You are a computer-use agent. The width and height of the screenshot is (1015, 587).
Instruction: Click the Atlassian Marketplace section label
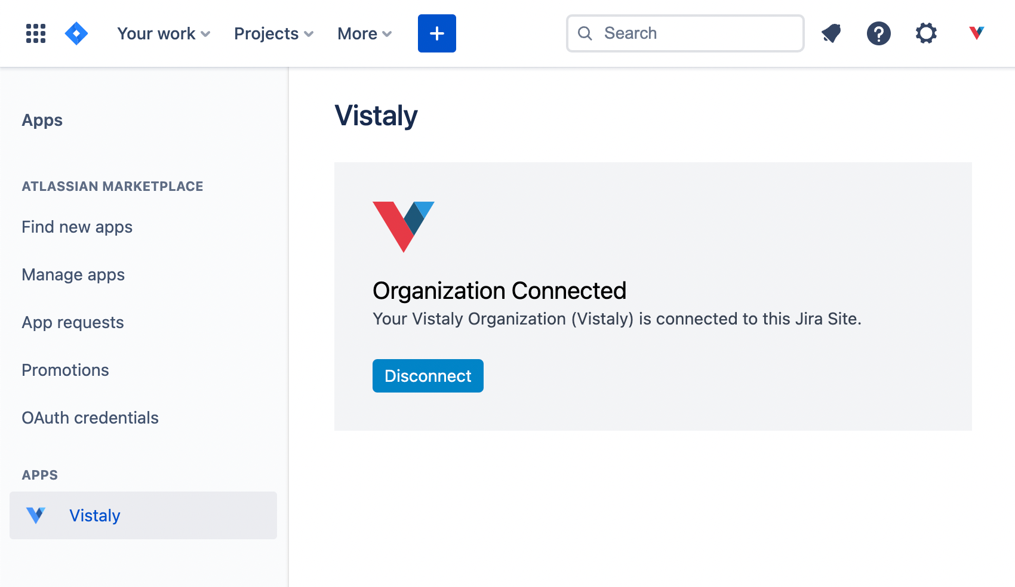(112, 186)
